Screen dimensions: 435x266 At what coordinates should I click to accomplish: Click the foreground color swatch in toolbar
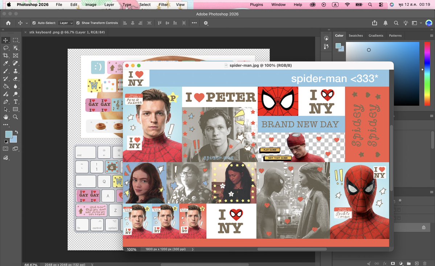point(8,134)
